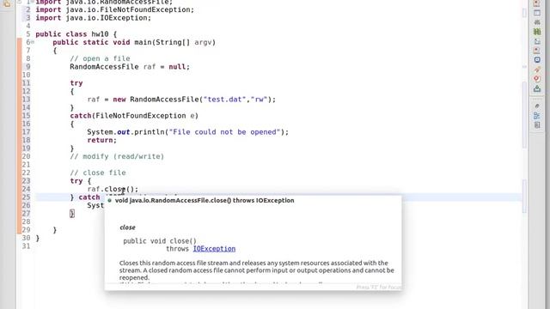
Task: Click "Press 'F2' for focus" hint in the popup
Action: click(x=378, y=288)
